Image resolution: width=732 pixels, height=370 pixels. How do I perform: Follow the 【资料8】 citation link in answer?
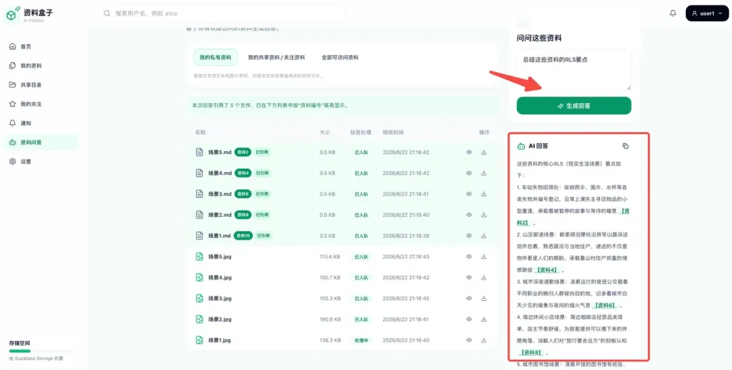531,353
